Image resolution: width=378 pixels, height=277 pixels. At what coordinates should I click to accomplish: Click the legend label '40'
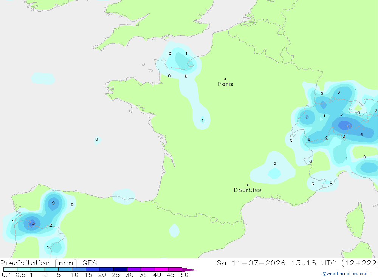pos(157,275)
